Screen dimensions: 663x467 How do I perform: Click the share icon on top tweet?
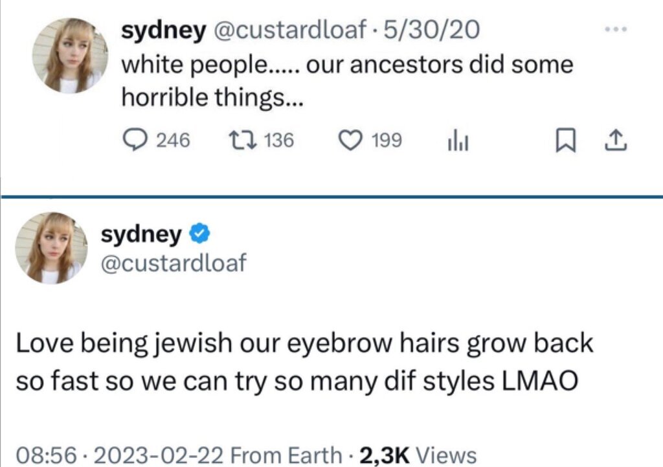pyautogui.click(x=618, y=139)
